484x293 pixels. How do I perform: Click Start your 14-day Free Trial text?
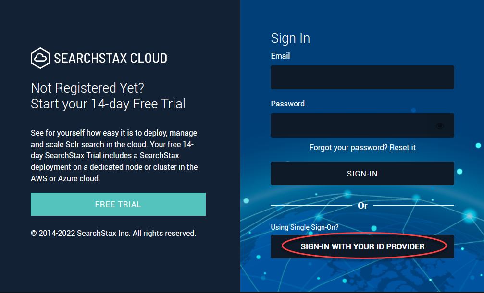108,104
